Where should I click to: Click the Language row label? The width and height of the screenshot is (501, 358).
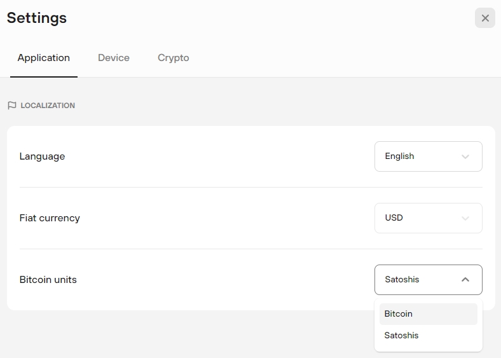[x=42, y=156]
